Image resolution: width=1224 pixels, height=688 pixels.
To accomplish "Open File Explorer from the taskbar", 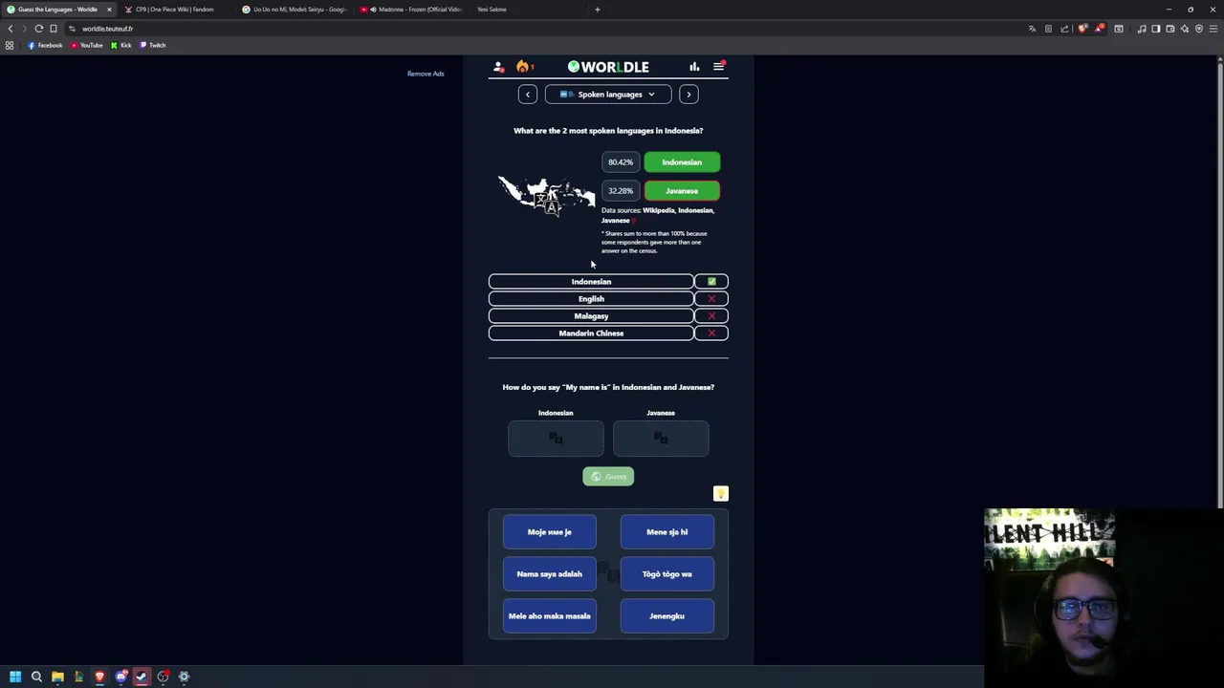I will coord(57,677).
